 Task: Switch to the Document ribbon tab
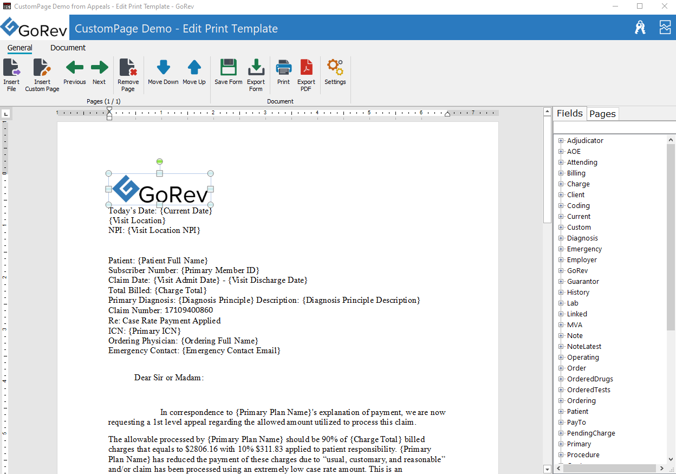coord(68,48)
